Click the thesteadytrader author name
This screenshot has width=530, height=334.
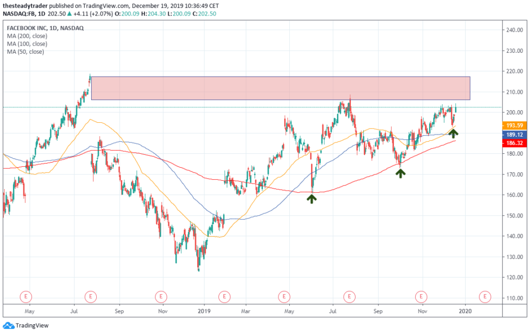click(x=25, y=6)
